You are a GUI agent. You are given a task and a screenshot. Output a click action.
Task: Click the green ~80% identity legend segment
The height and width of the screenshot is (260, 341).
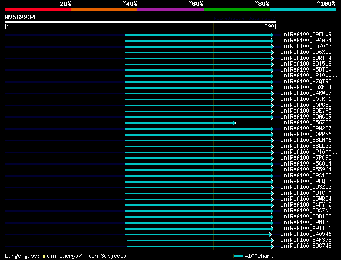(x=237, y=10)
